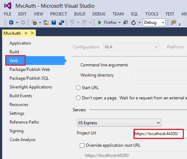The height and width of the screenshot is (159, 187).
Task: Open the Find in Files icon
Action: [x=173, y=22]
